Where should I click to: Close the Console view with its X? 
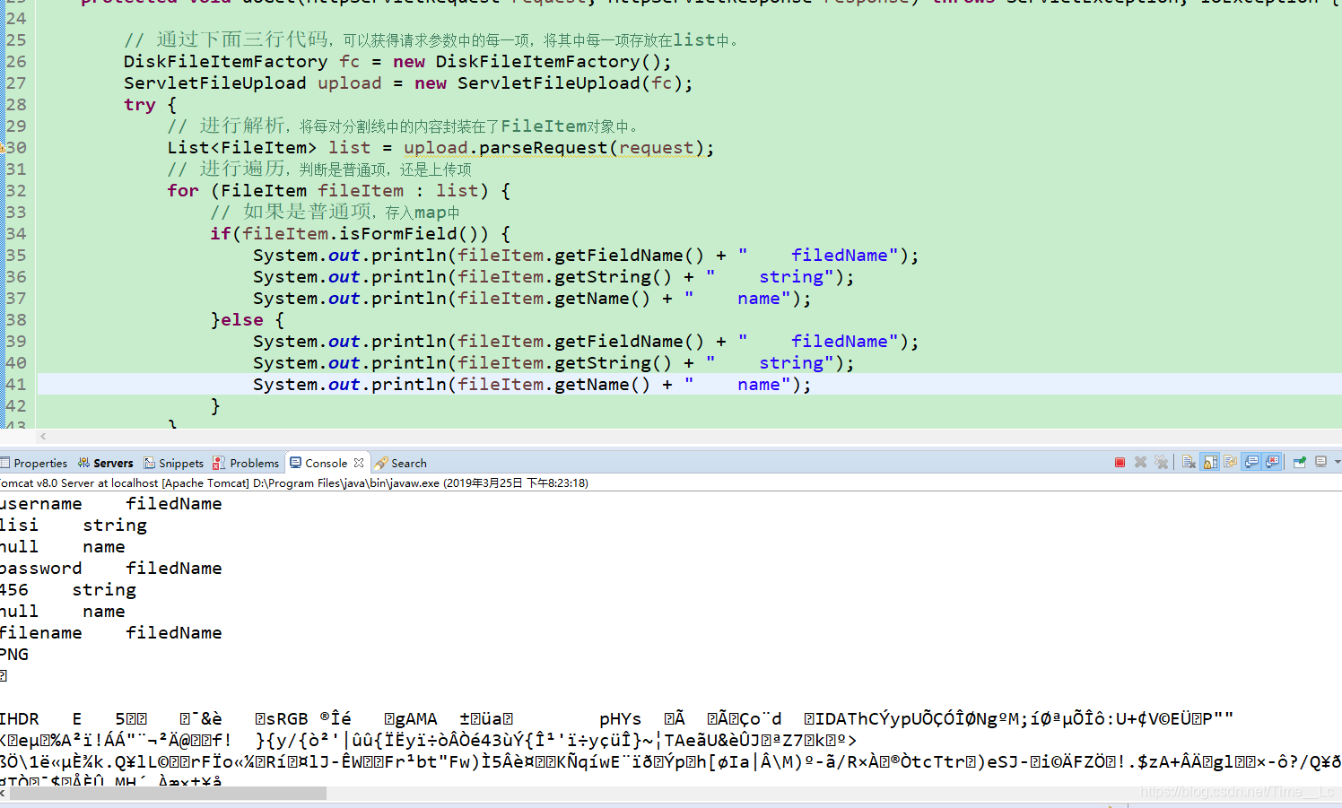coord(359,463)
